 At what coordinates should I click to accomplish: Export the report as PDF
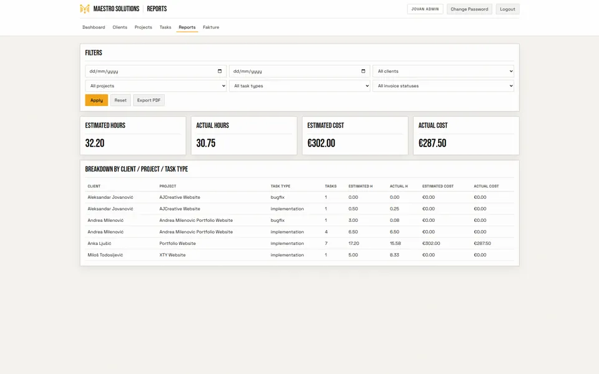(x=149, y=100)
